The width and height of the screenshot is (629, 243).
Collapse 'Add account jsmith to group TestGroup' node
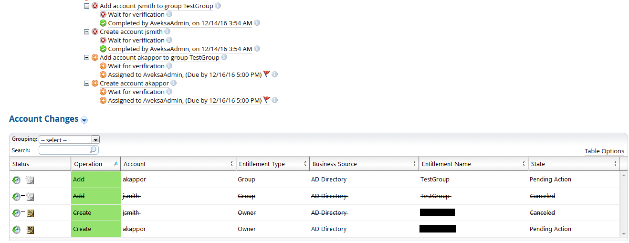pos(86,6)
